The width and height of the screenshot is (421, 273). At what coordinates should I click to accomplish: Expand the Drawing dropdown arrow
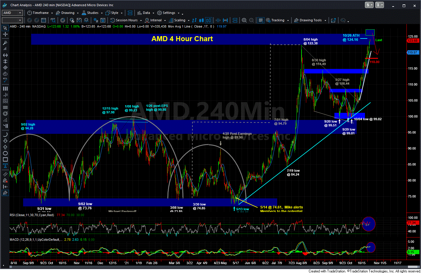click(x=78, y=13)
